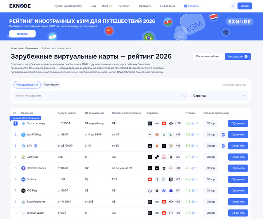Click the Плати по миру logo icon
Image resolution: width=263 pixels, height=219 pixels.
click(23, 123)
